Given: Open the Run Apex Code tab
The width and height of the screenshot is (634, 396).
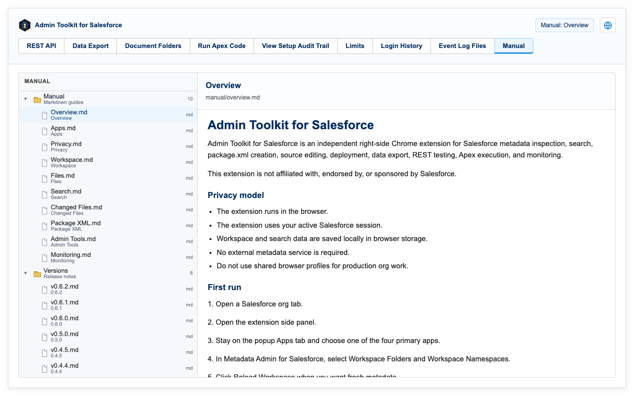Looking at the screenshot, I should tap(222, 46).
